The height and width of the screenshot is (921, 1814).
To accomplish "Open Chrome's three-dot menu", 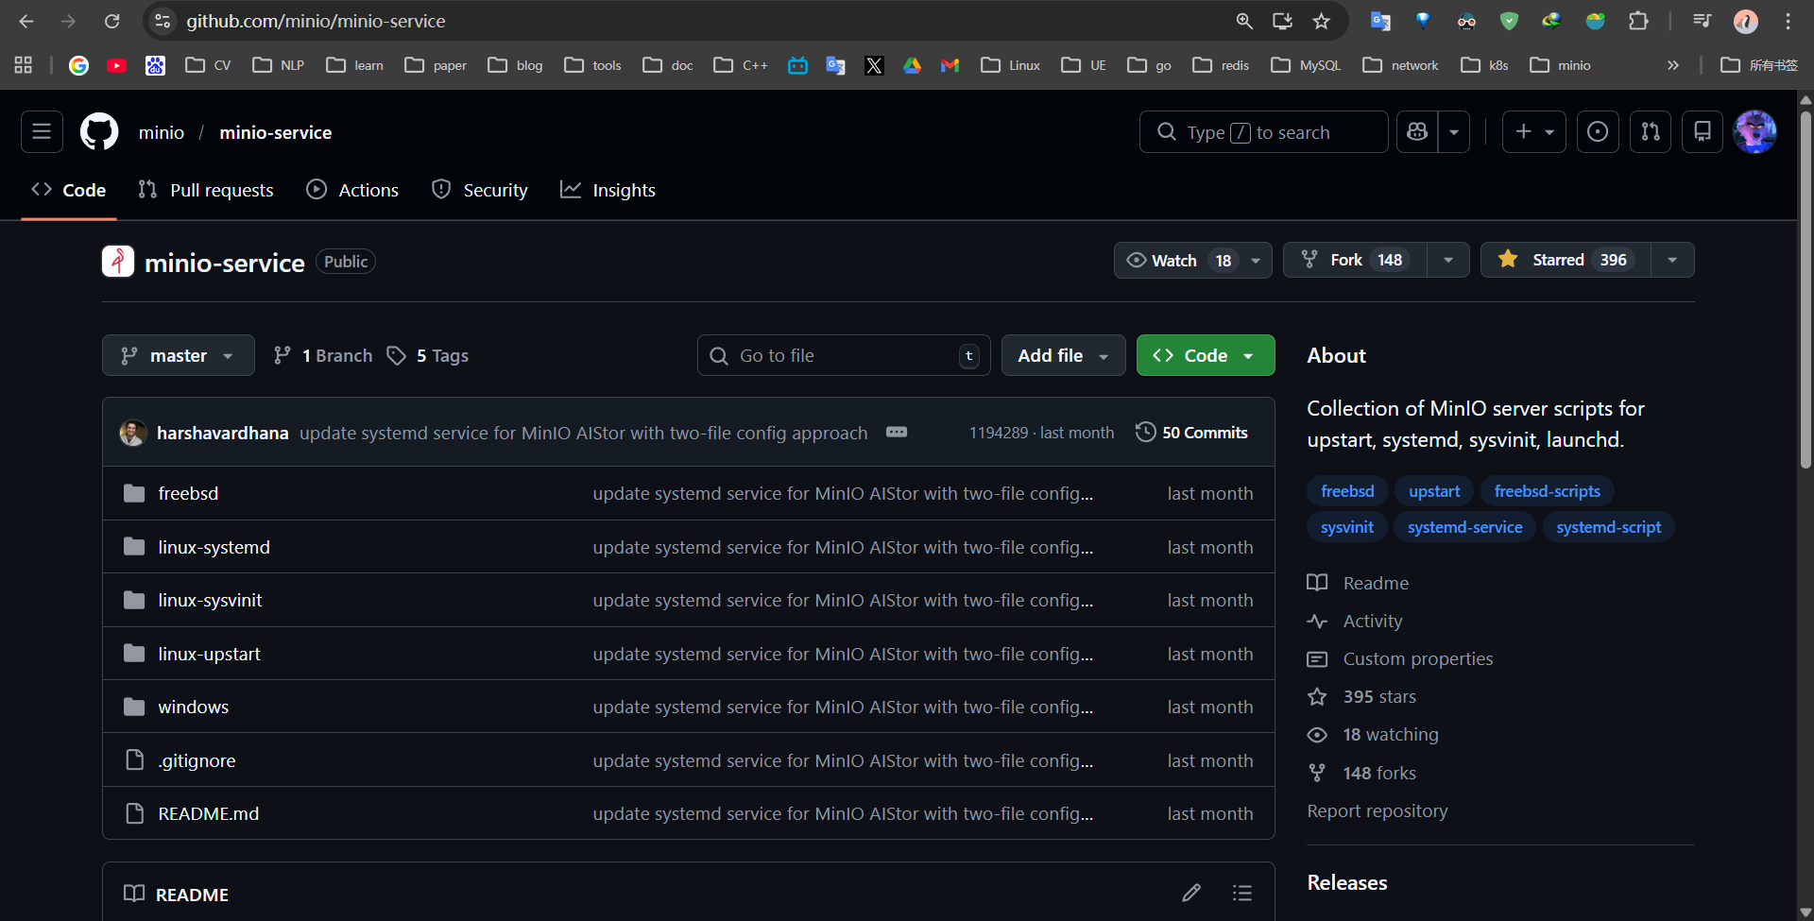I will [1788, 21].
